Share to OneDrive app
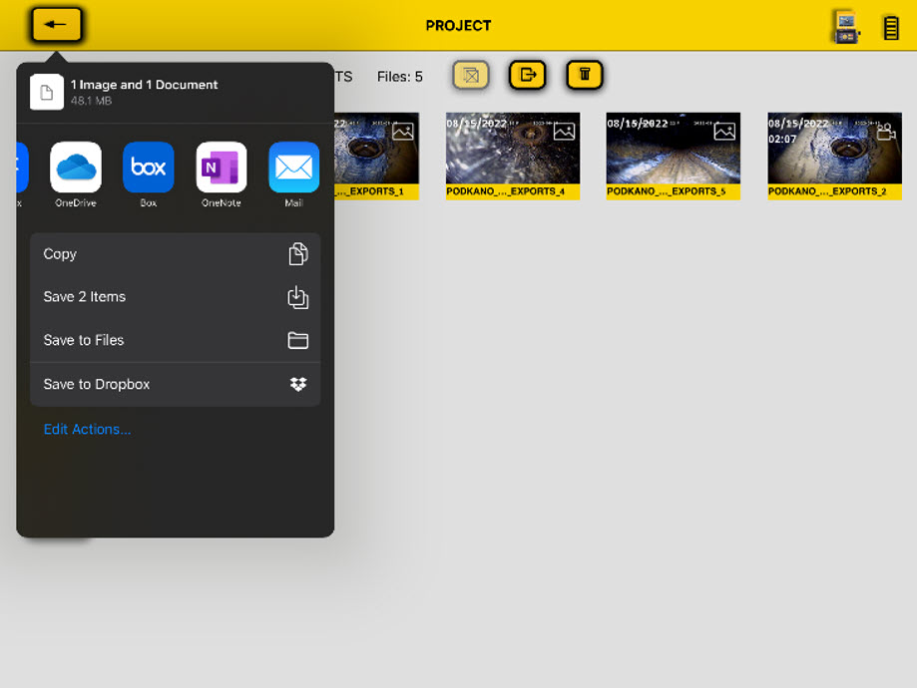This screenshot has height=688, width=917. (76, 174)
